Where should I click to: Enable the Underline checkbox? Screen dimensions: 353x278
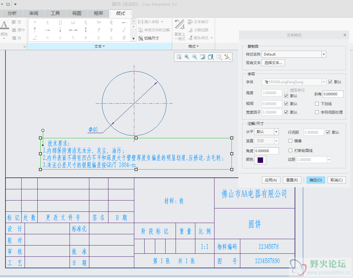[317, 104]
